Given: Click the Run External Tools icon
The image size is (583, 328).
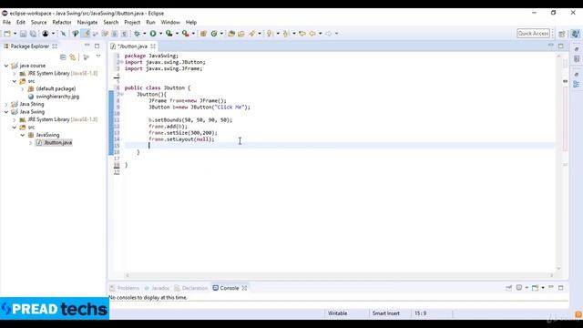Looking at the screenshot, I should 185,34.
